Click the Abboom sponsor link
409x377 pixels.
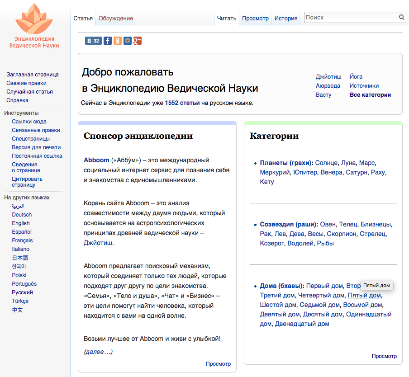click(x=96, y=160)
